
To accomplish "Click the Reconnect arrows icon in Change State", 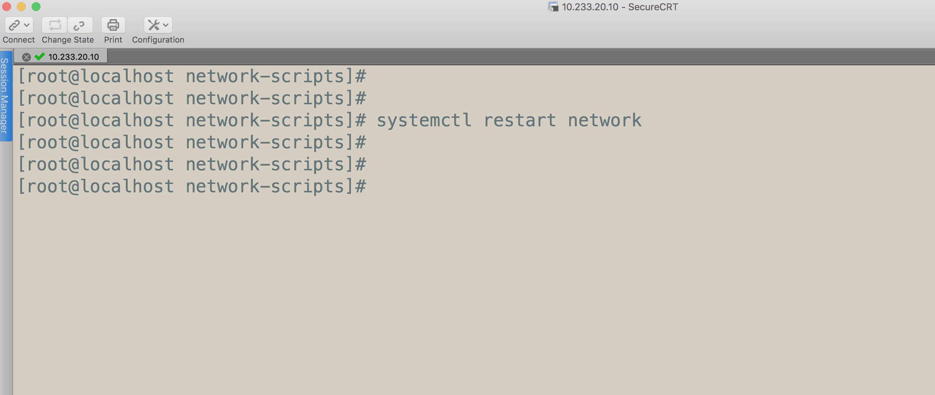I will click(x=54, y=25).
